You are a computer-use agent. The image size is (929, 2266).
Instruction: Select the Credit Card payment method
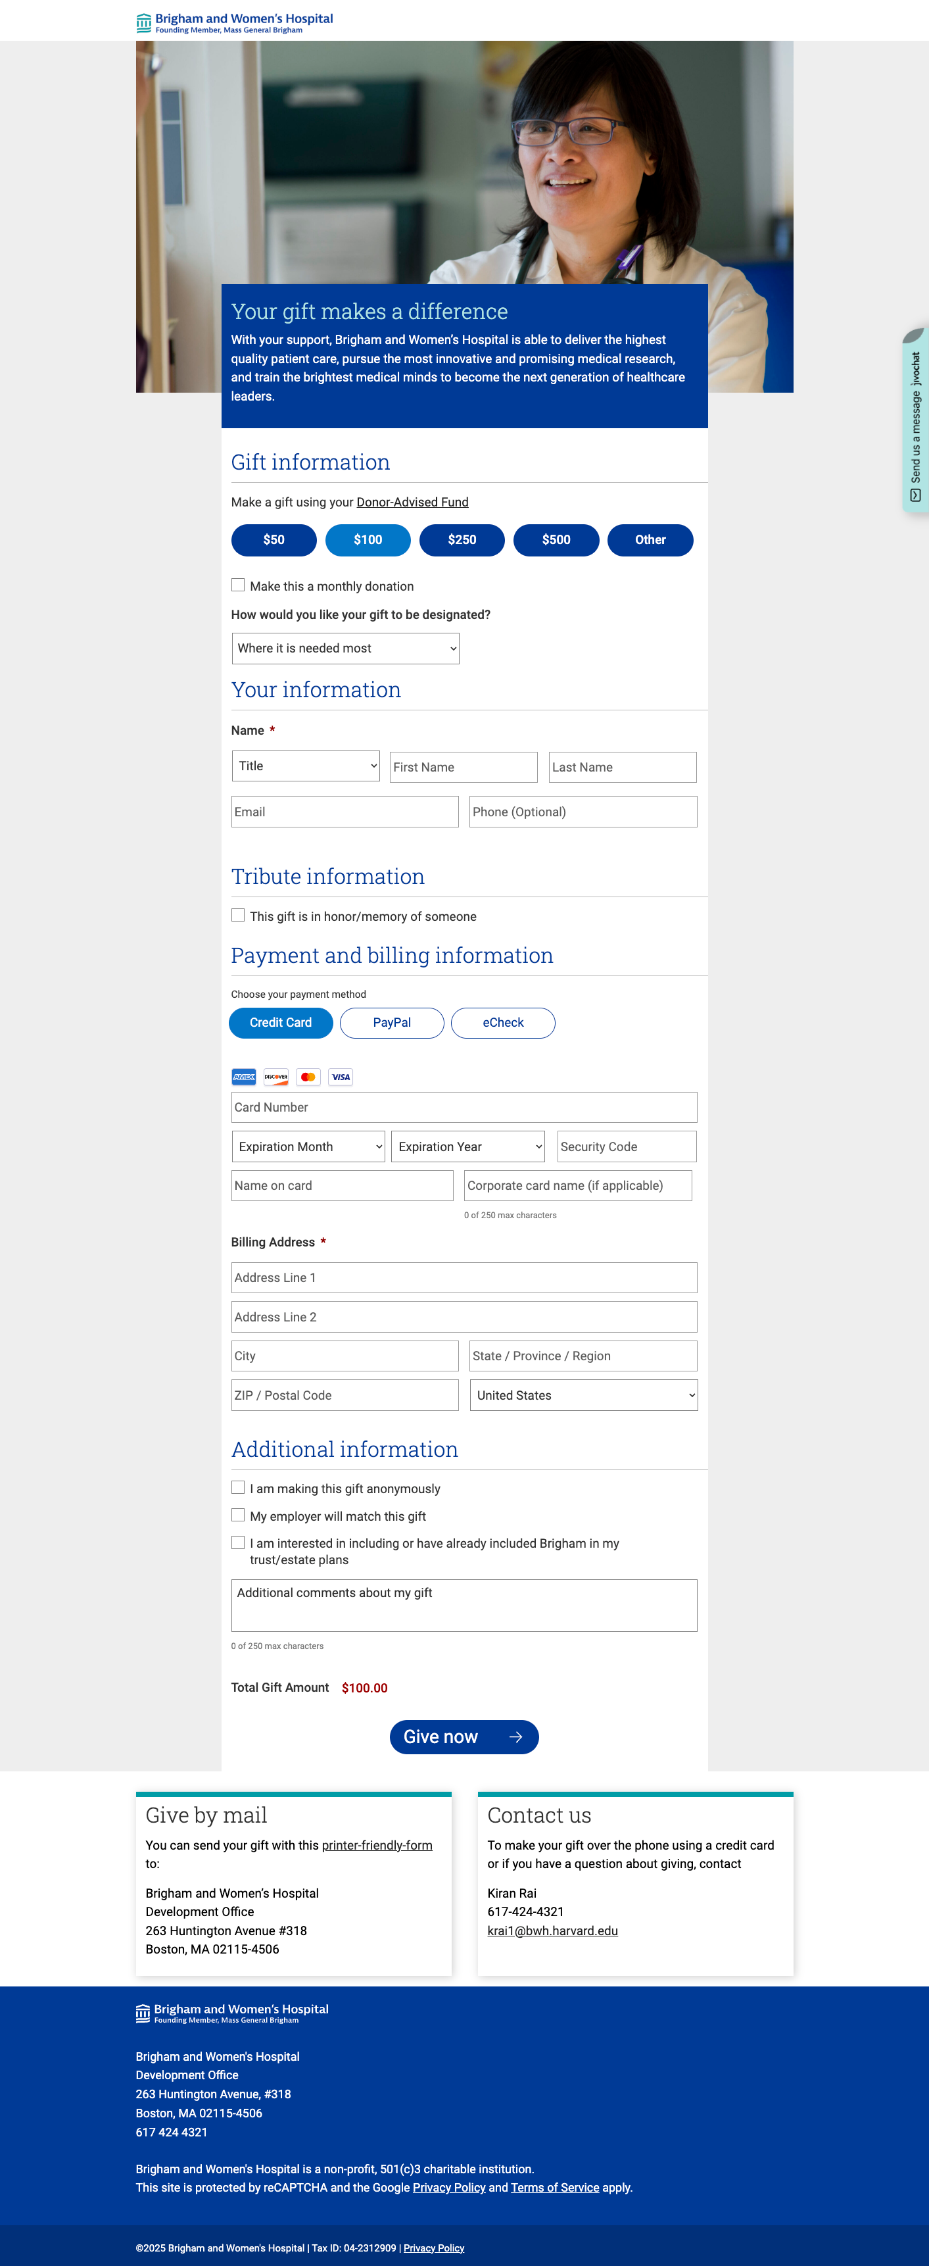(x=281, y=1022)
